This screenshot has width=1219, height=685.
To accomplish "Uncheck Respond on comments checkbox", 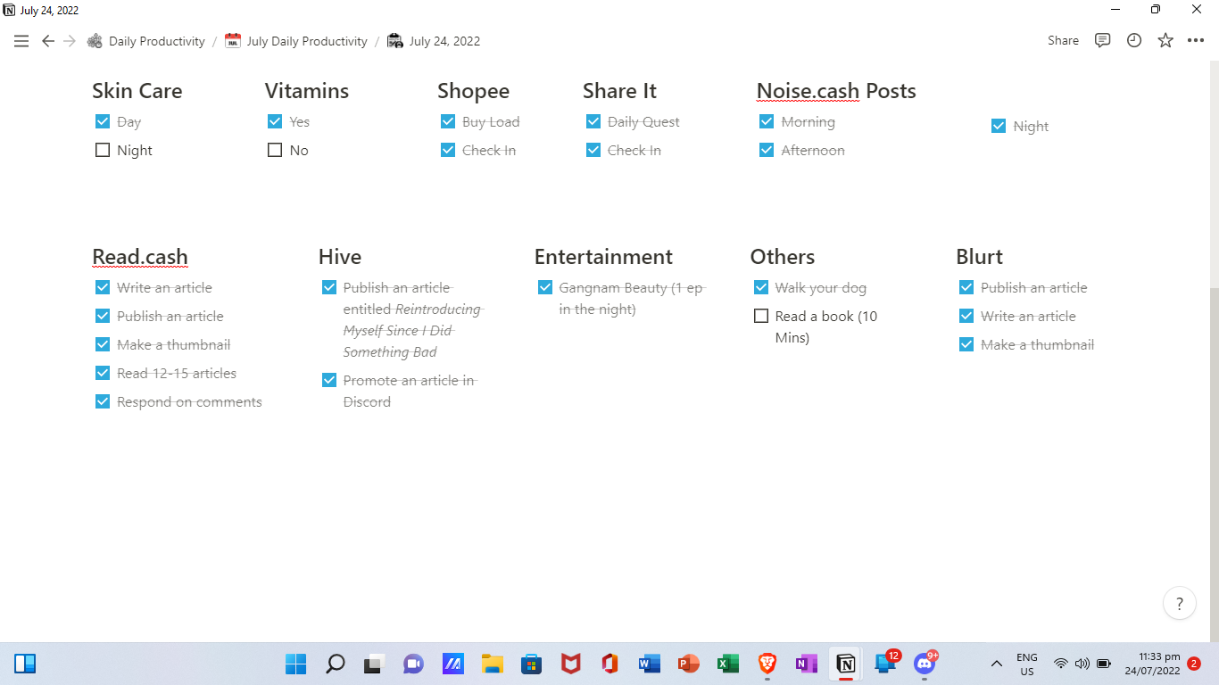I will (x=102, y=401).
